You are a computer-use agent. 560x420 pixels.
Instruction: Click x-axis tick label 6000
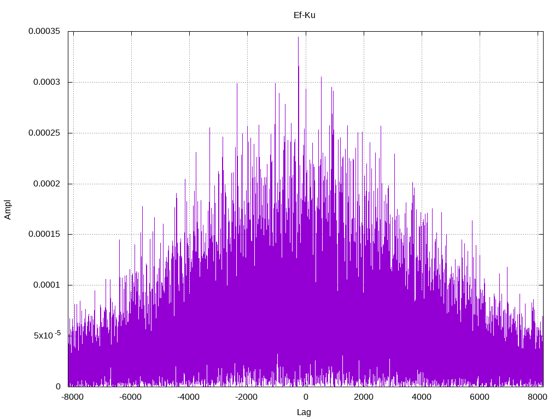[479, 397]
